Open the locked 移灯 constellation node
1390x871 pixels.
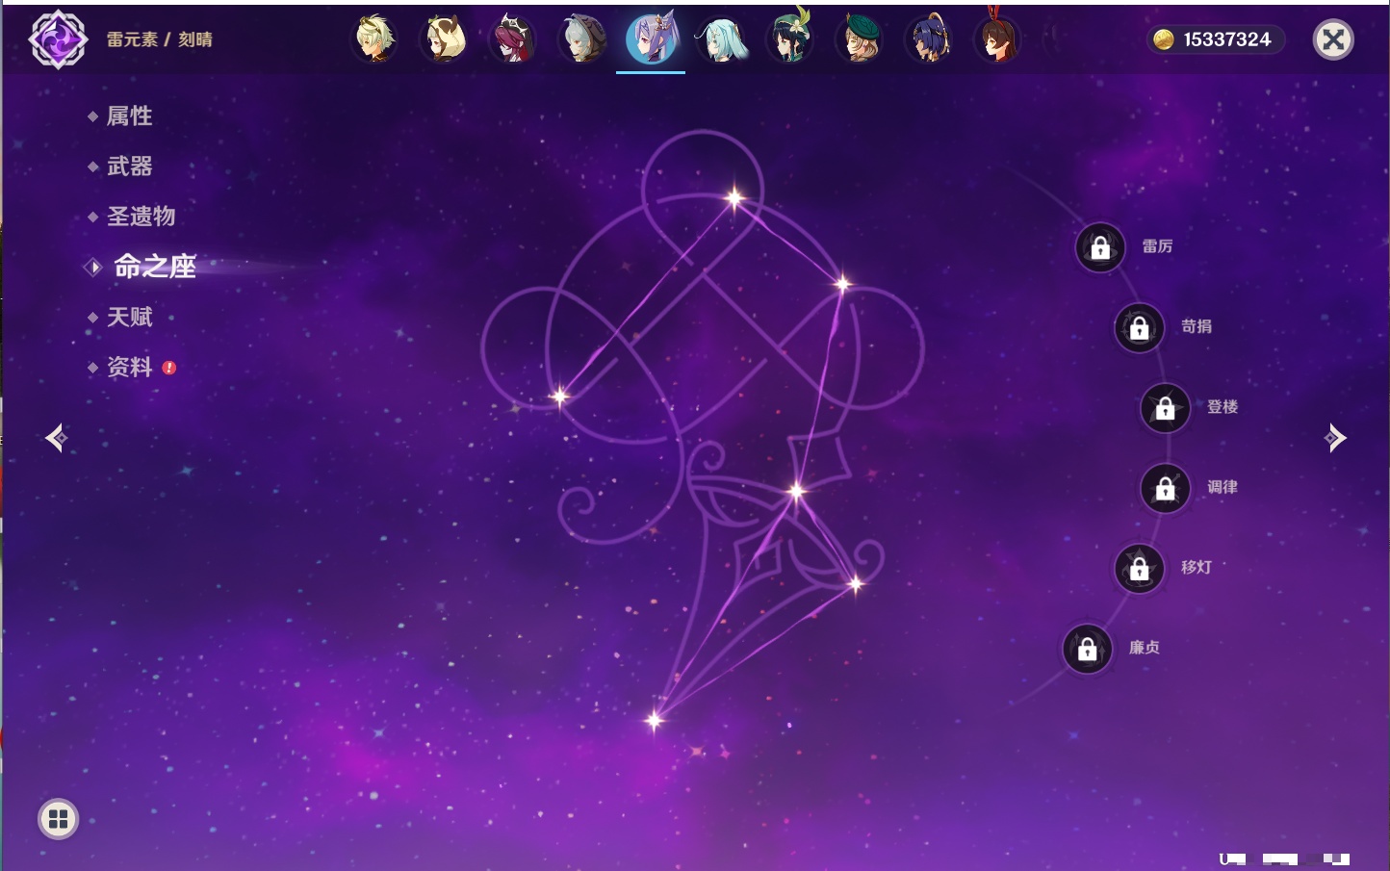[1140, 569]
